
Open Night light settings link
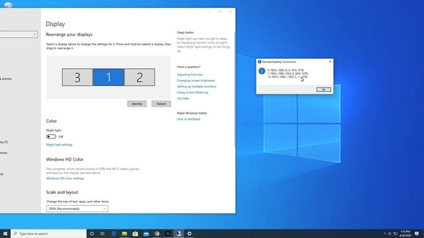click(59, 145)
